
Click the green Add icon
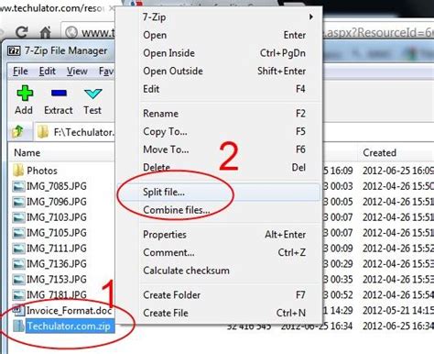pyautogui.click(x=25, y=94)
